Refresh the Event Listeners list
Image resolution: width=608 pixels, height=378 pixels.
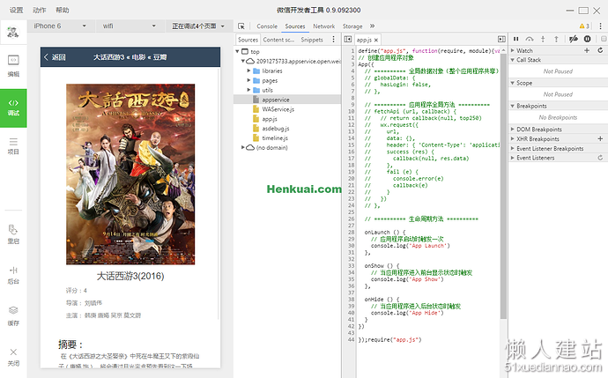coord(600,158)
